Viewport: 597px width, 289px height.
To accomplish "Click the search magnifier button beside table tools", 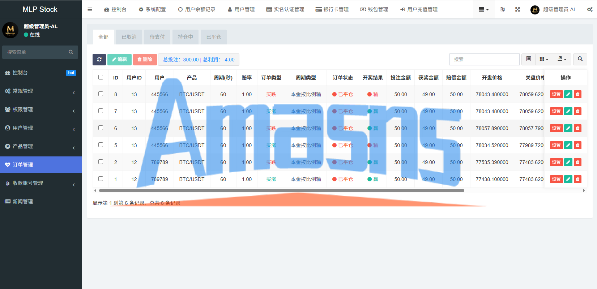I will (580, 59).
